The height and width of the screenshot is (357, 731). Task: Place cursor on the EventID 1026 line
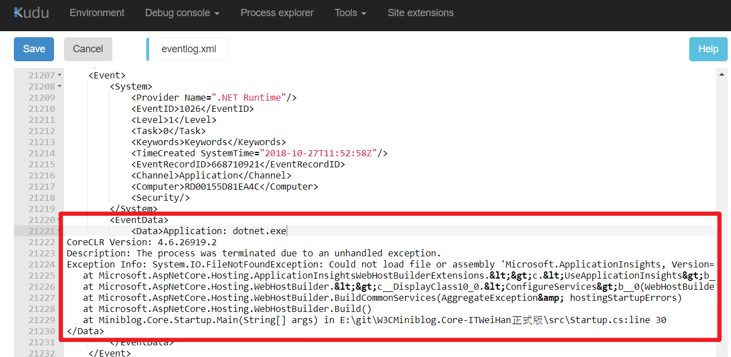tap(192, 109)
